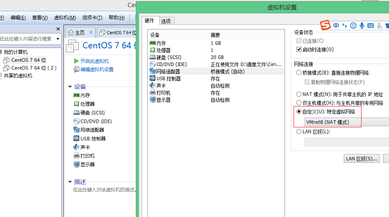Click the USB controller icon in the hardware list
This screenshot has width=389, height=217.
pos(153,78)
